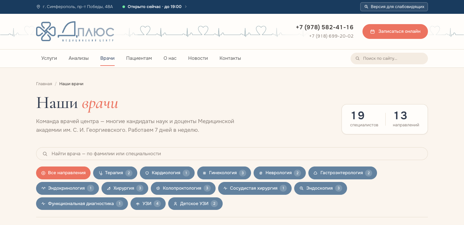Open the Анализы menu item
The width and height of the screenshot is (464, 225).
coord(79,58)
